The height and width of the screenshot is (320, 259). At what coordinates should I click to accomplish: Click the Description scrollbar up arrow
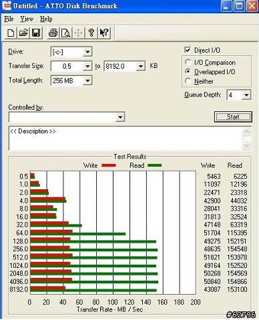tap(246, 131)
